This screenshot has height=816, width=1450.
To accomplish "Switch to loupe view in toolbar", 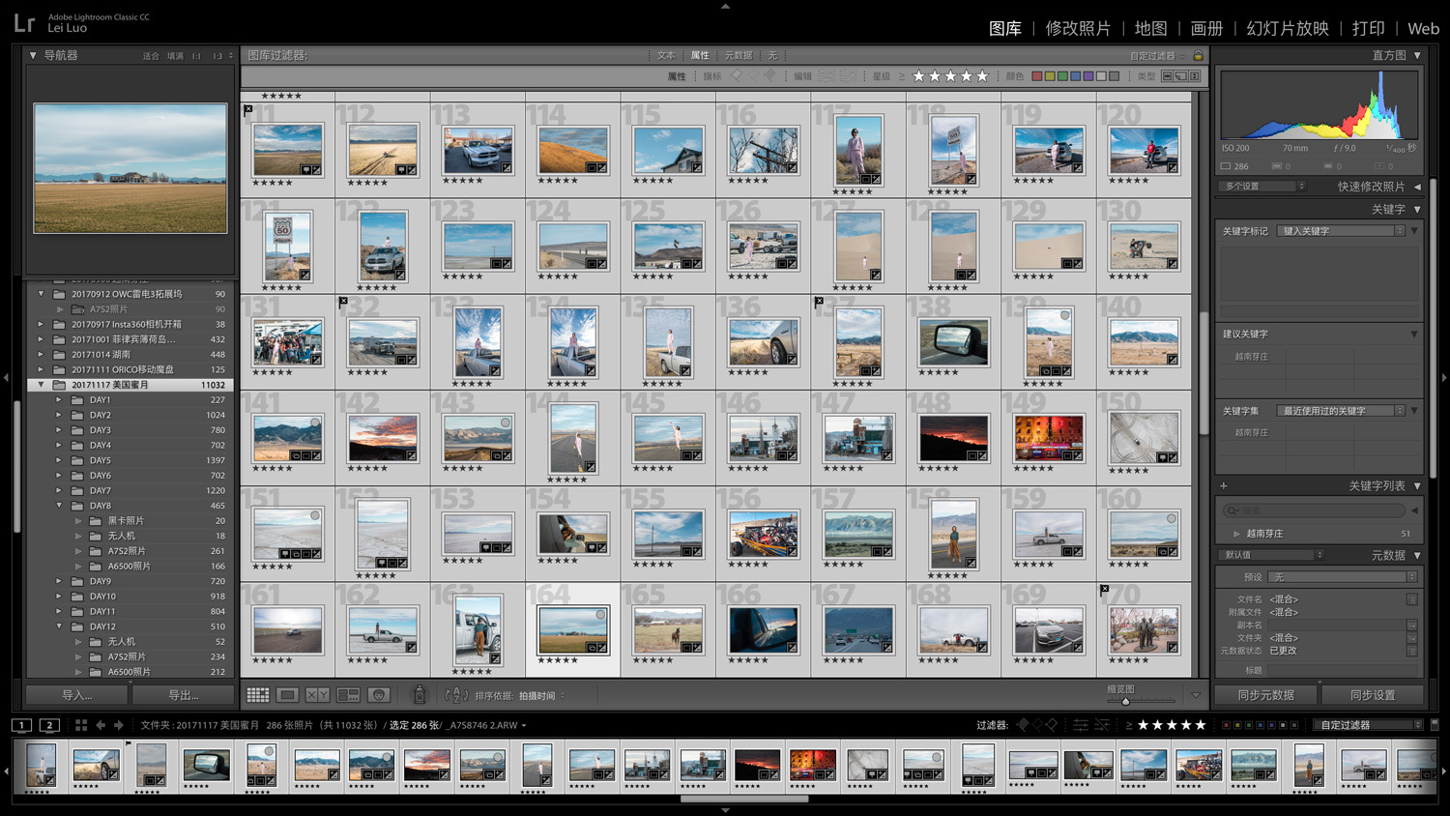I will (x=287, y=695).
